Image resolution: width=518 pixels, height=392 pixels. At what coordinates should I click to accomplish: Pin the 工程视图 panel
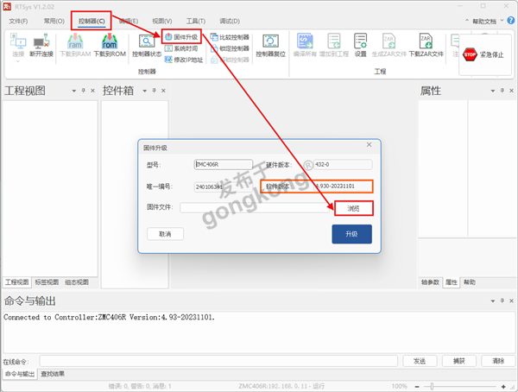pyautogui.click(x=83, y=91)
